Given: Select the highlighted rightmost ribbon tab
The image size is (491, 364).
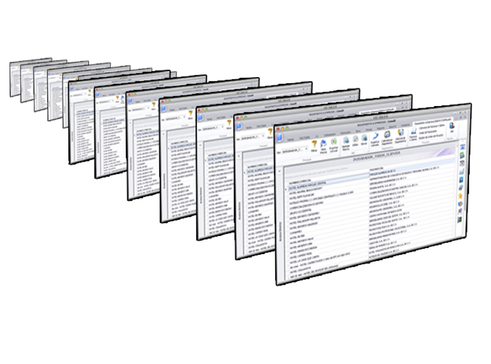Looking at the screenshot, I should coord(433,122).
